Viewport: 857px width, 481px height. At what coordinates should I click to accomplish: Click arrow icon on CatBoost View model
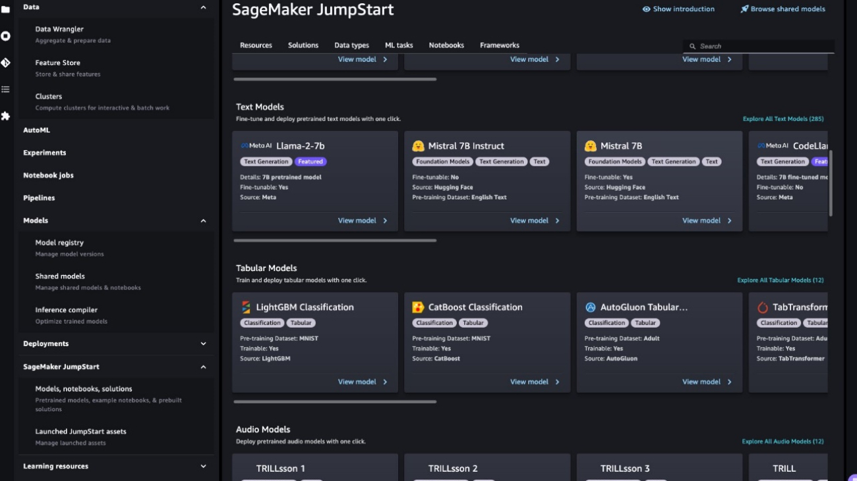(x=557, y=382)
